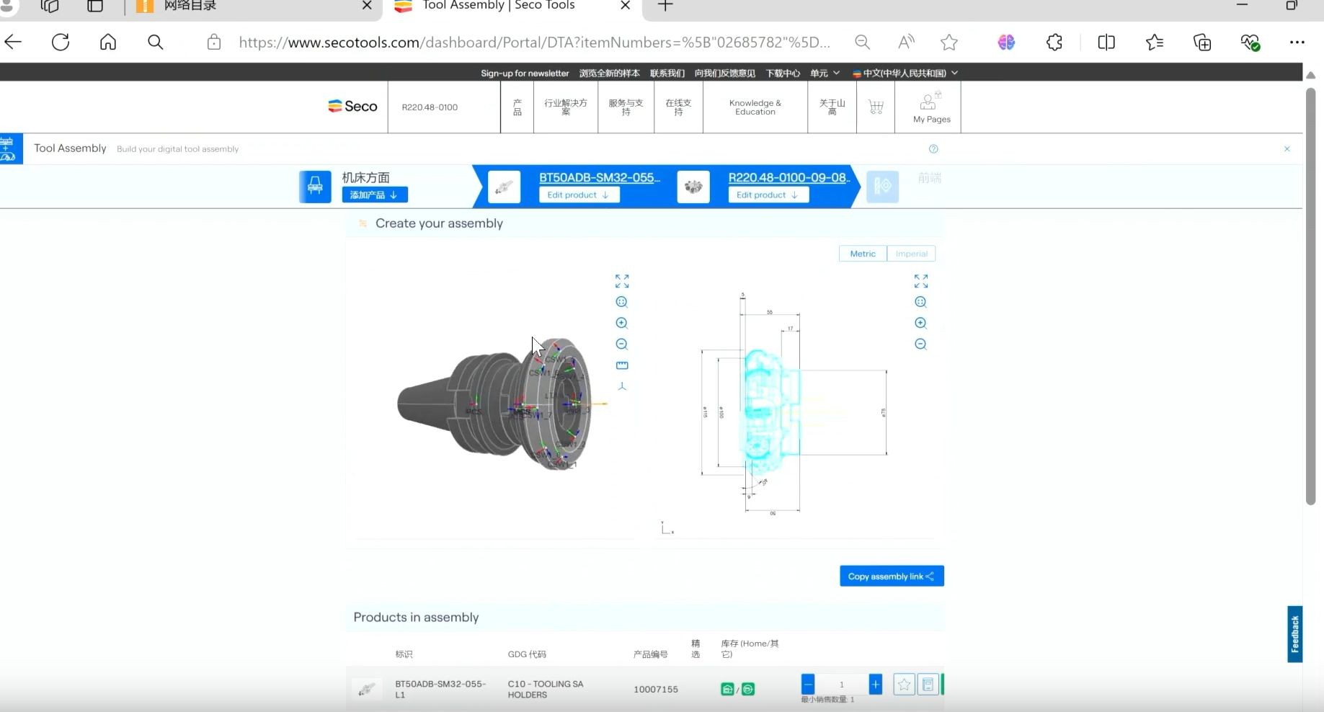Screen dimensions: 1324x712
Task: Select Imperial units
Action: pos(911,254)
